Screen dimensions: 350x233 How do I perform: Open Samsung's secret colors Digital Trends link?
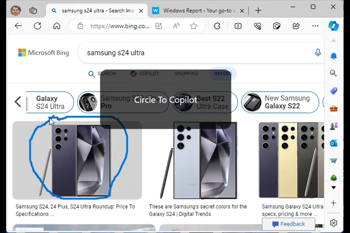(x=198, y=210)
